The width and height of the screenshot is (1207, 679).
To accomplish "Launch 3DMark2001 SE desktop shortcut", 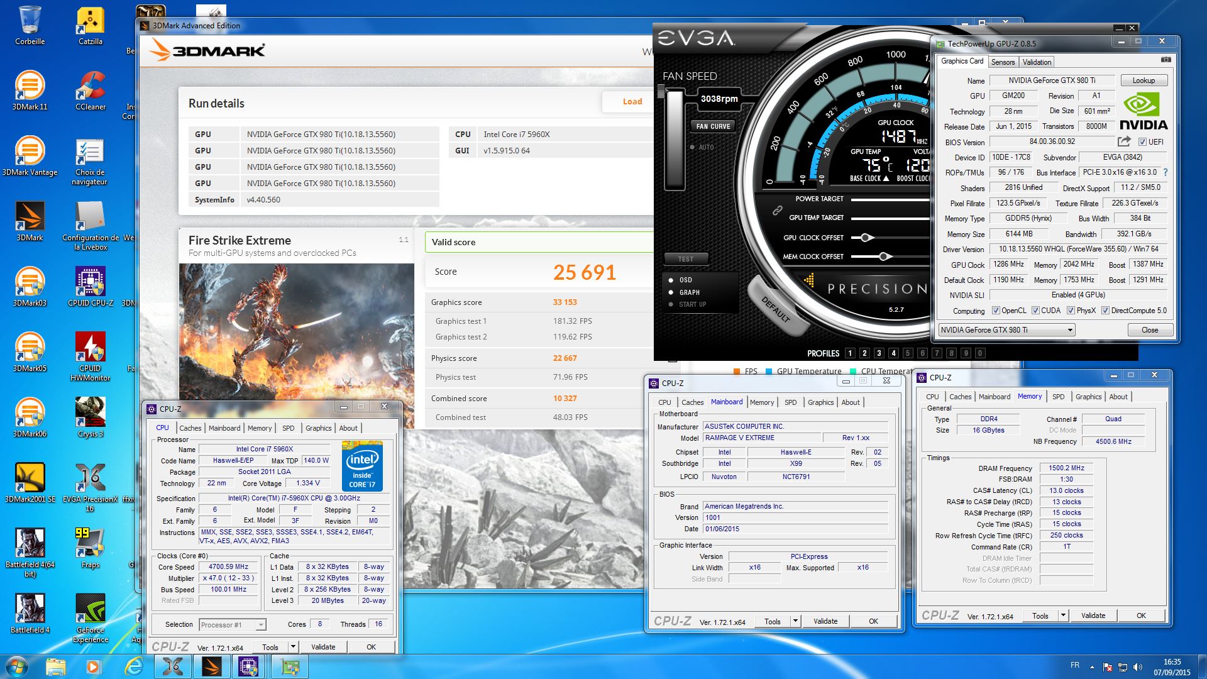I will (x=30, y=483).
